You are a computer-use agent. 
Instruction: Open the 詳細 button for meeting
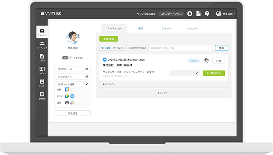(x=219, y=60)
